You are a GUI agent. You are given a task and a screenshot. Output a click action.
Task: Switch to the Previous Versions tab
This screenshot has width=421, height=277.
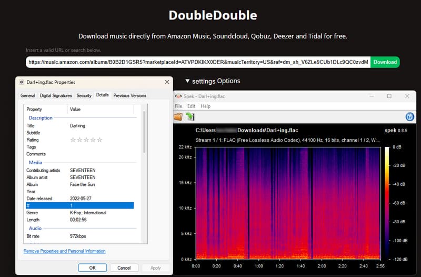click(129, 96)
